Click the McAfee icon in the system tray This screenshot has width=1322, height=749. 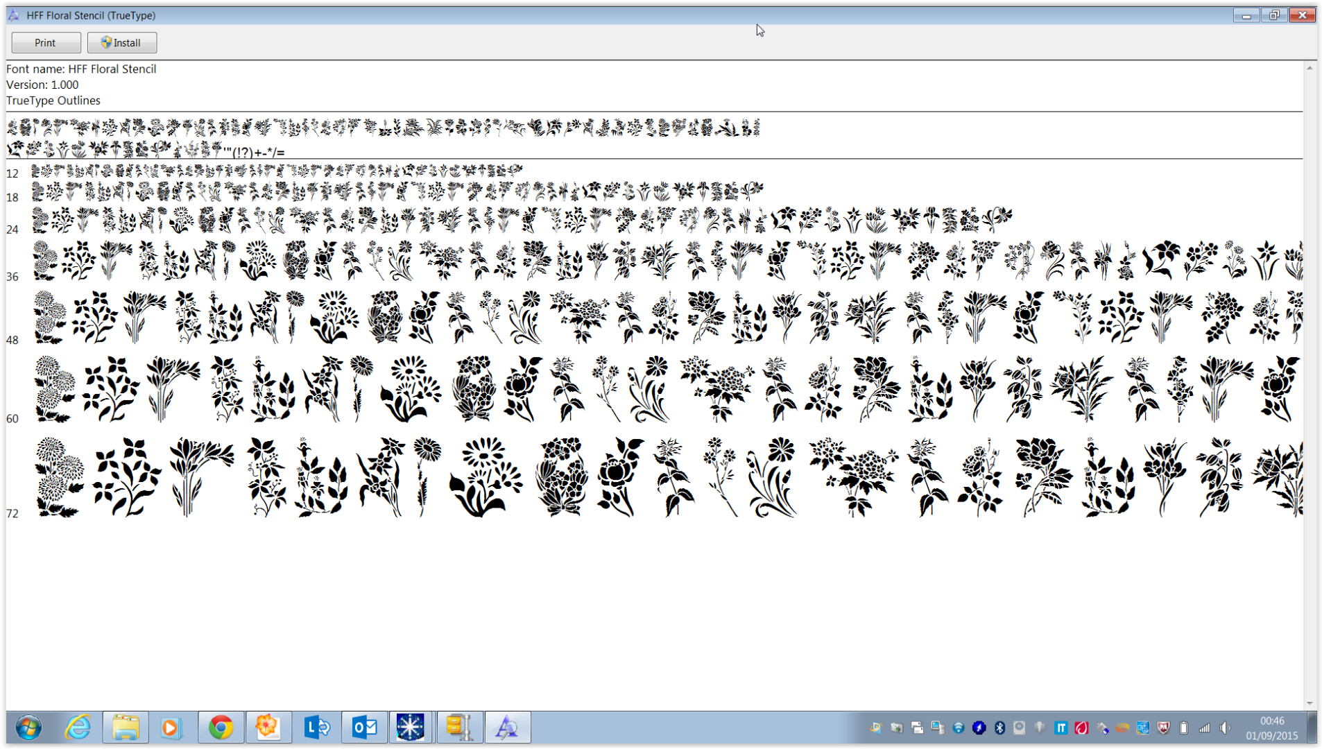click(1163, 728)
